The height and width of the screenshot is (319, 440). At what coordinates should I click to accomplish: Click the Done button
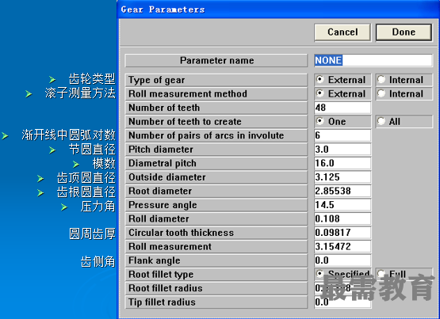pyautogui.click(x=404, y=32)
